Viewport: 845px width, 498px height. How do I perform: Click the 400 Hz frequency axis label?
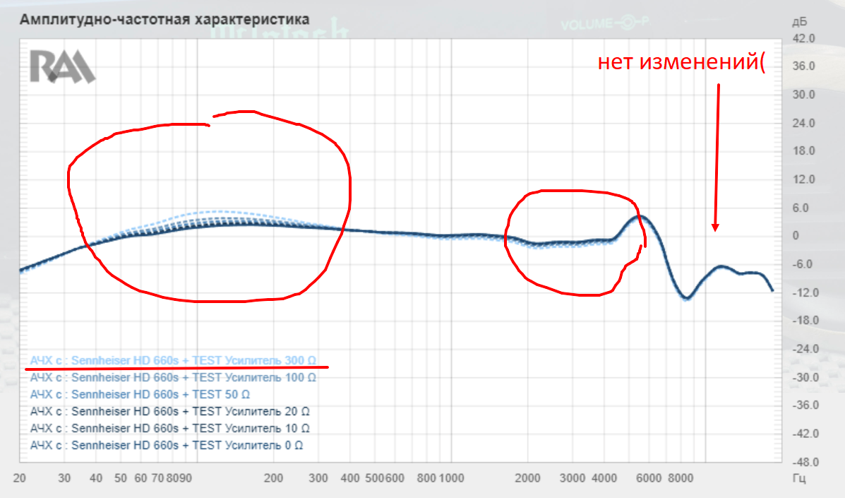350,478
